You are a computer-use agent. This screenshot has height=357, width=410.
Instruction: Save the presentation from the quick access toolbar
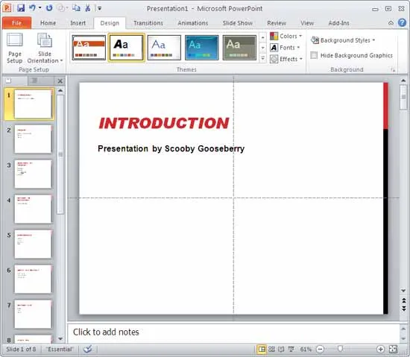tap(21, 8)
